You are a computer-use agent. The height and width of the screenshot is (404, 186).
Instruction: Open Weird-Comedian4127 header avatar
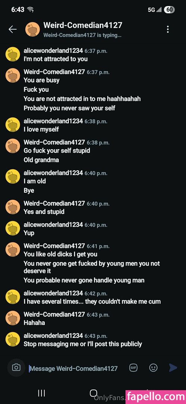[x=32, y=30]
